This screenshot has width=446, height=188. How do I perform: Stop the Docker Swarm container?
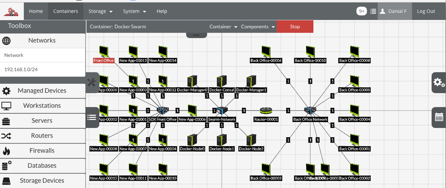[295, 27]
